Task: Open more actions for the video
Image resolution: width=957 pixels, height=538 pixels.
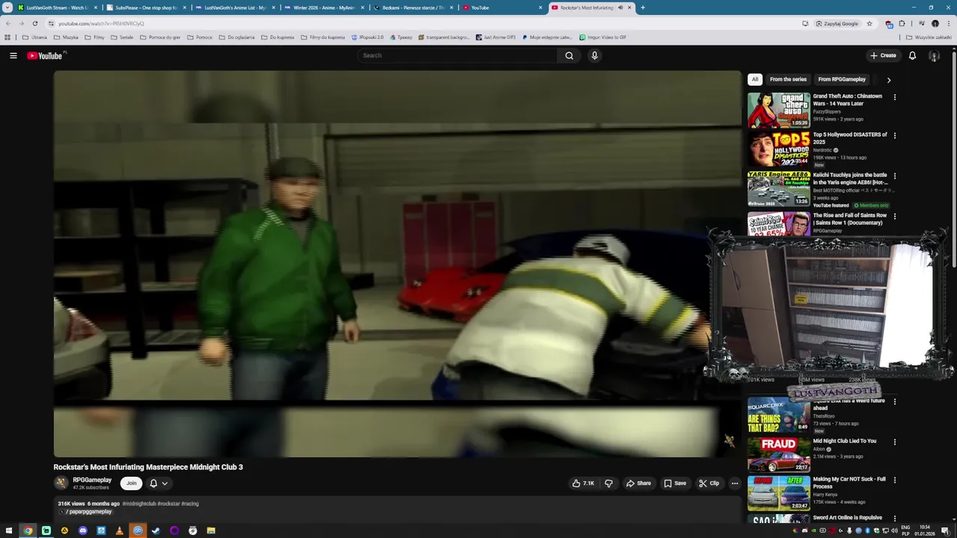Action: (734, 483)
